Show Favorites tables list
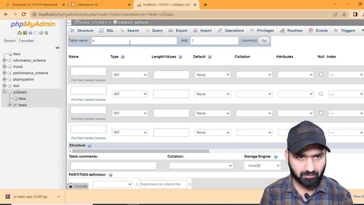Image resolution: width=364 pixels, height=205 pixels. (x=26, y=40)
